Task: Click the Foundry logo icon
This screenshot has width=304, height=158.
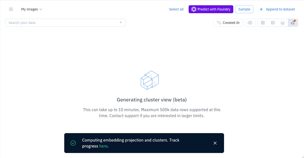Action: [x=194, y=9]
